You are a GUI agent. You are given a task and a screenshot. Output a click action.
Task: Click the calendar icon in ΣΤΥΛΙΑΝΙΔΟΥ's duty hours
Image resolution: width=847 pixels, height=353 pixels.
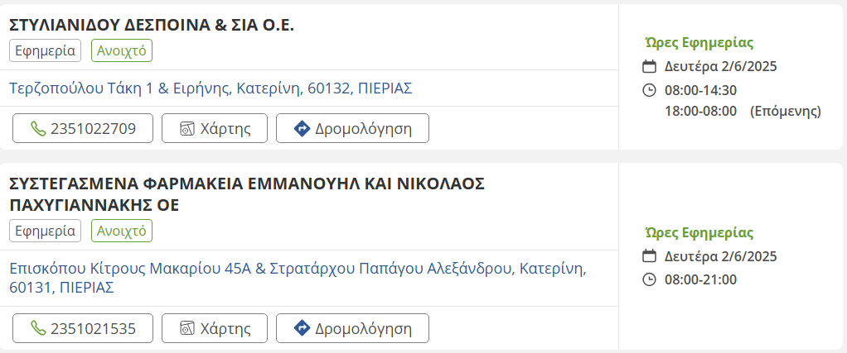coord(650,67)
